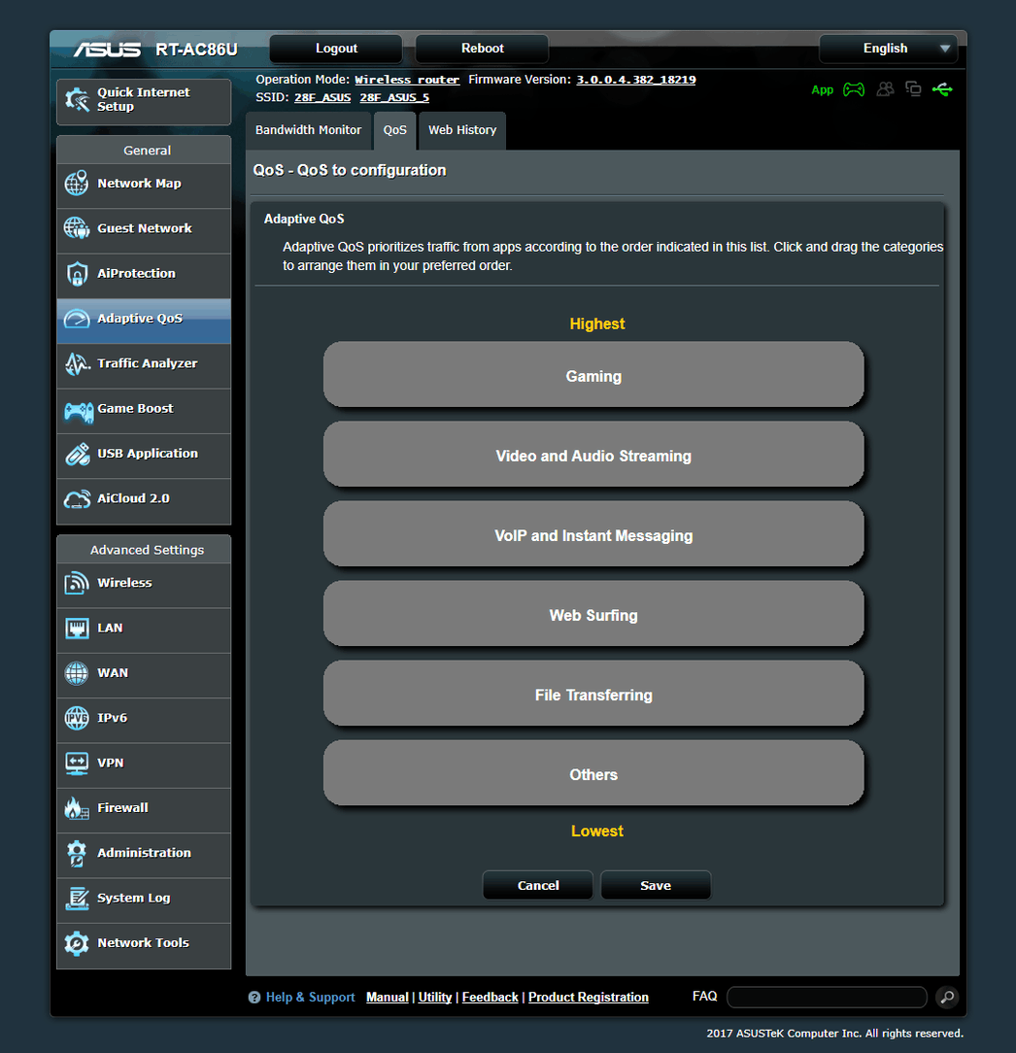The width and height of the screenshot is (1016, 1053).
Task: Select VoIP and Instant Messaging category
Action: click(593, 534)
